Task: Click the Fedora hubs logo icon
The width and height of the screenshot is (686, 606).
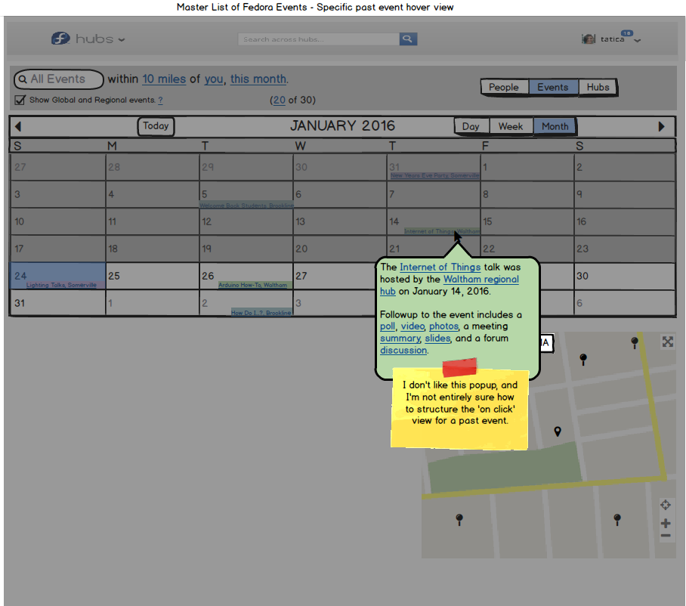Action: (x=60, y=39)
